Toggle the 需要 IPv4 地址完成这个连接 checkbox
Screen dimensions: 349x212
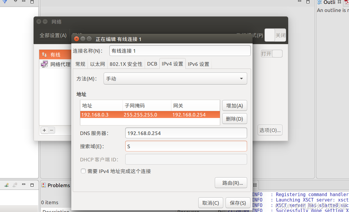click(83, 171)
